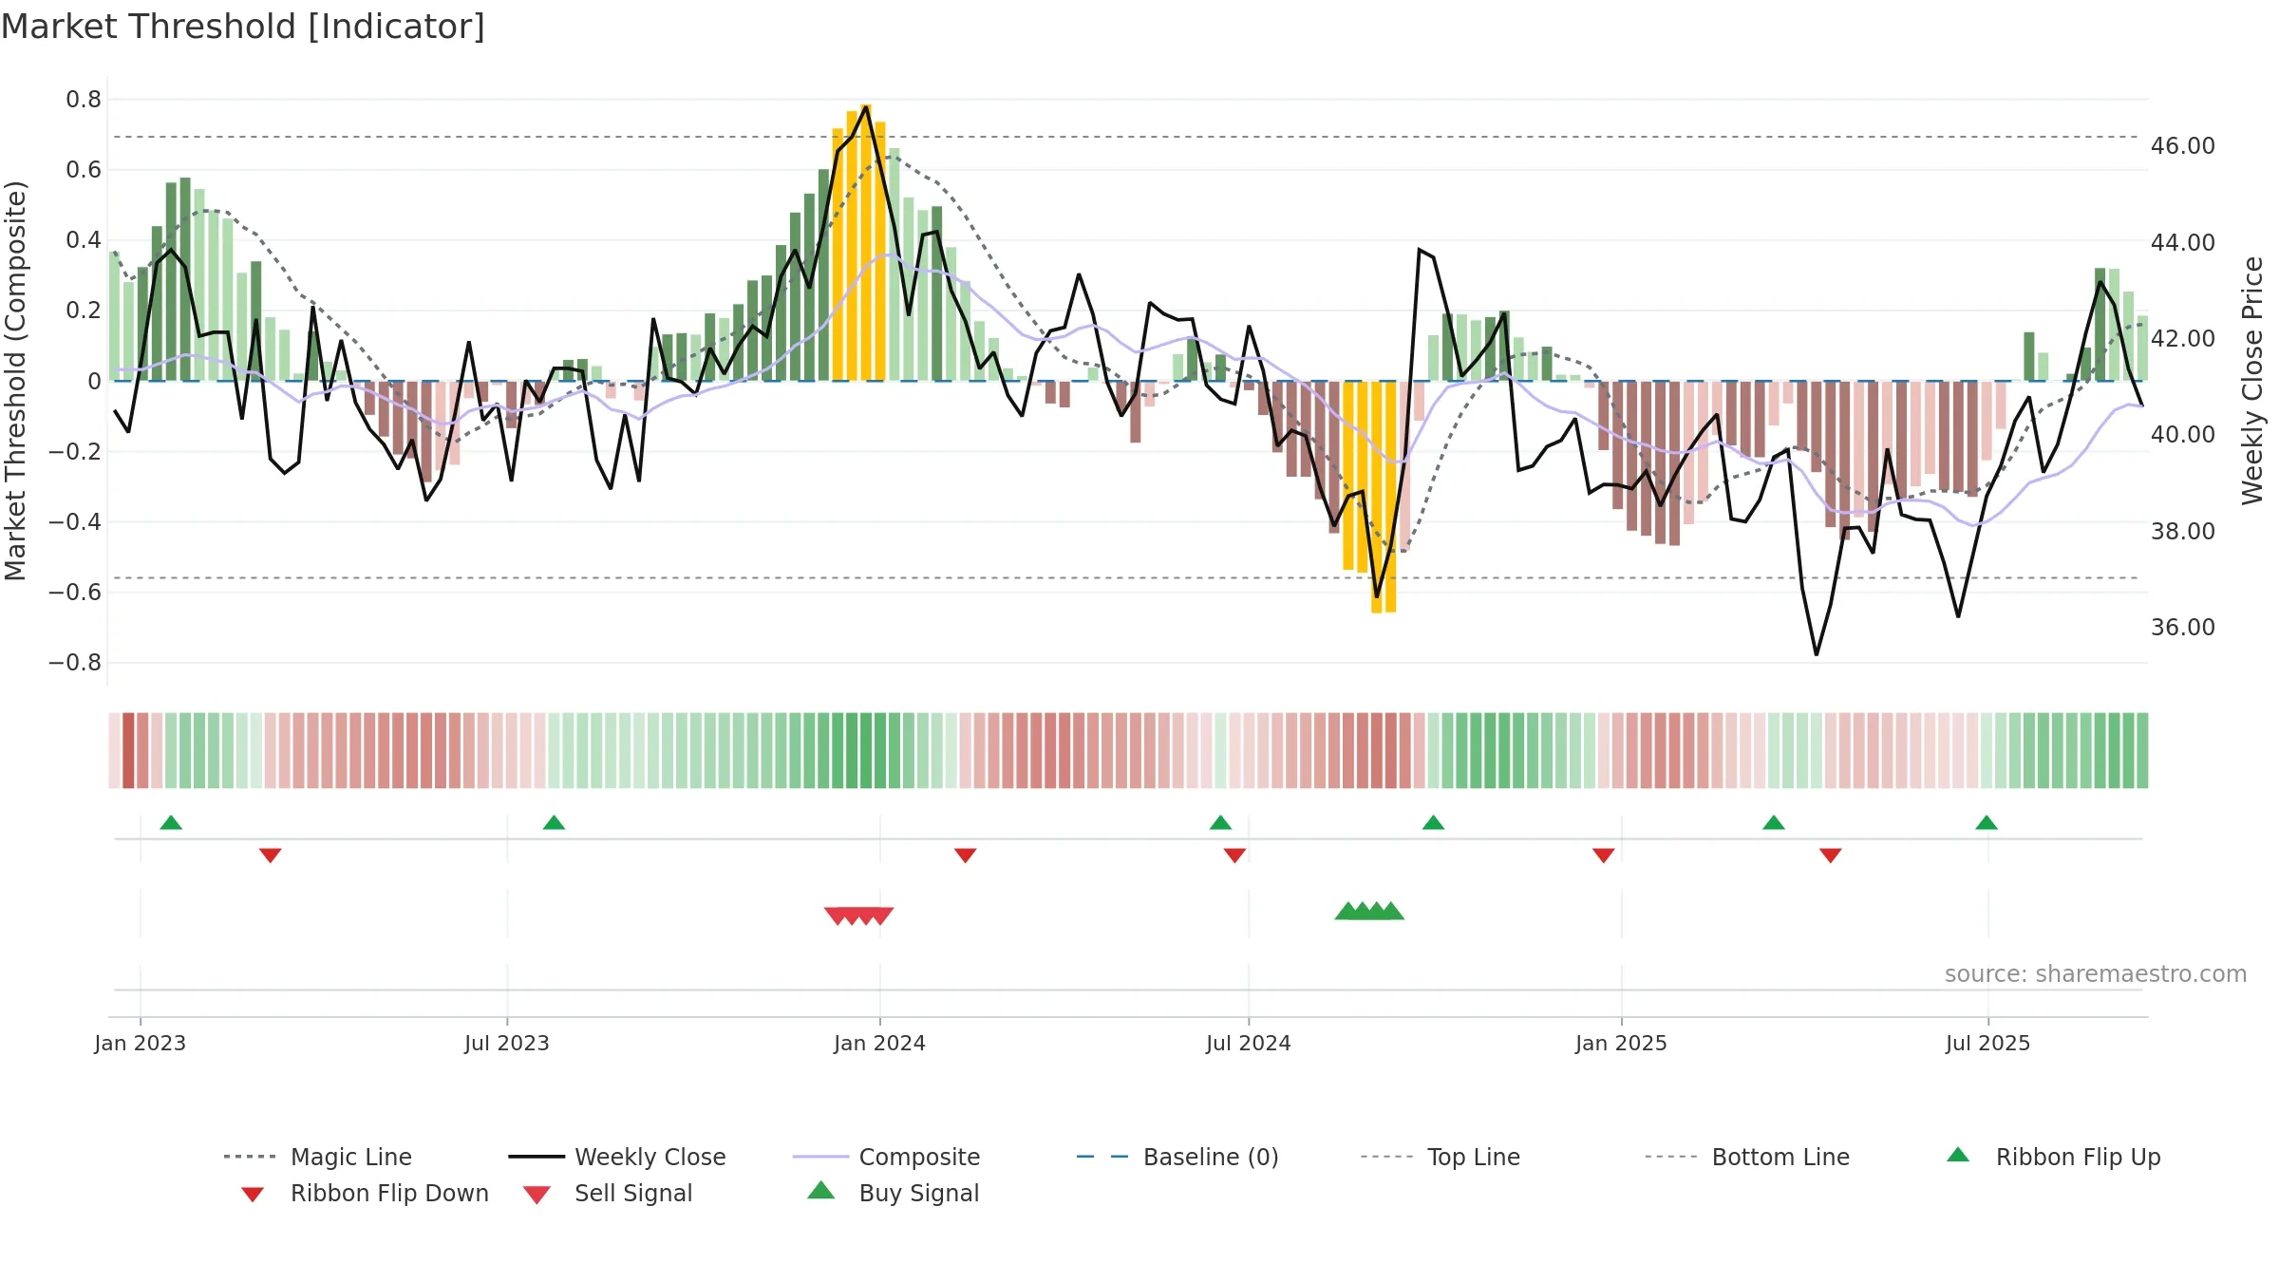Click the weekly close line's lowest trough in 2025
Screen dimensions: 2279x1282
(x=1816, y=653)
